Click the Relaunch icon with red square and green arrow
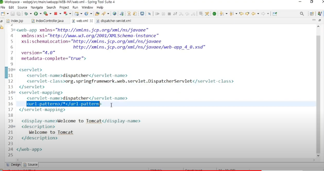The height and width of the screenshot is (171, 324). pyautogui.click(x=66, y=14)
